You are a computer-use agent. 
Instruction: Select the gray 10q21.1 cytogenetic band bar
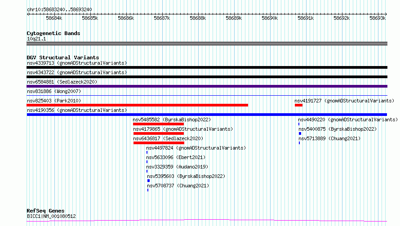click(x=207, y=44)
